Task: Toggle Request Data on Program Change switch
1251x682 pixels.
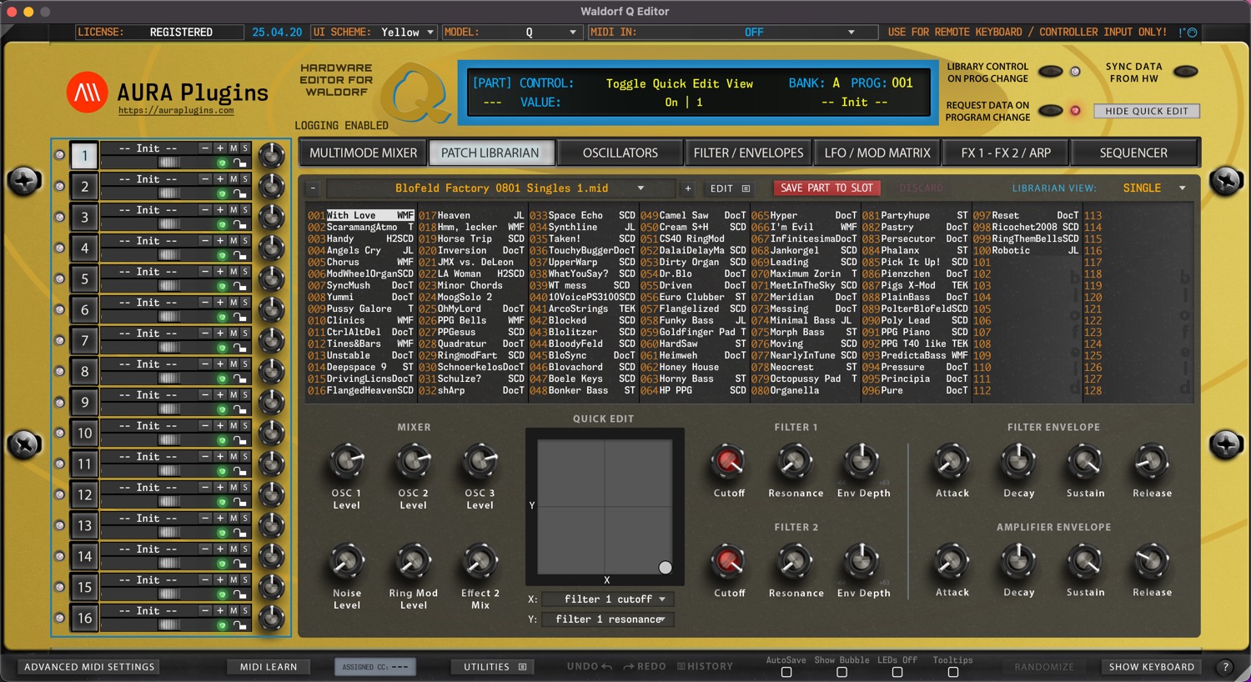Action: tap(1050, 110)
